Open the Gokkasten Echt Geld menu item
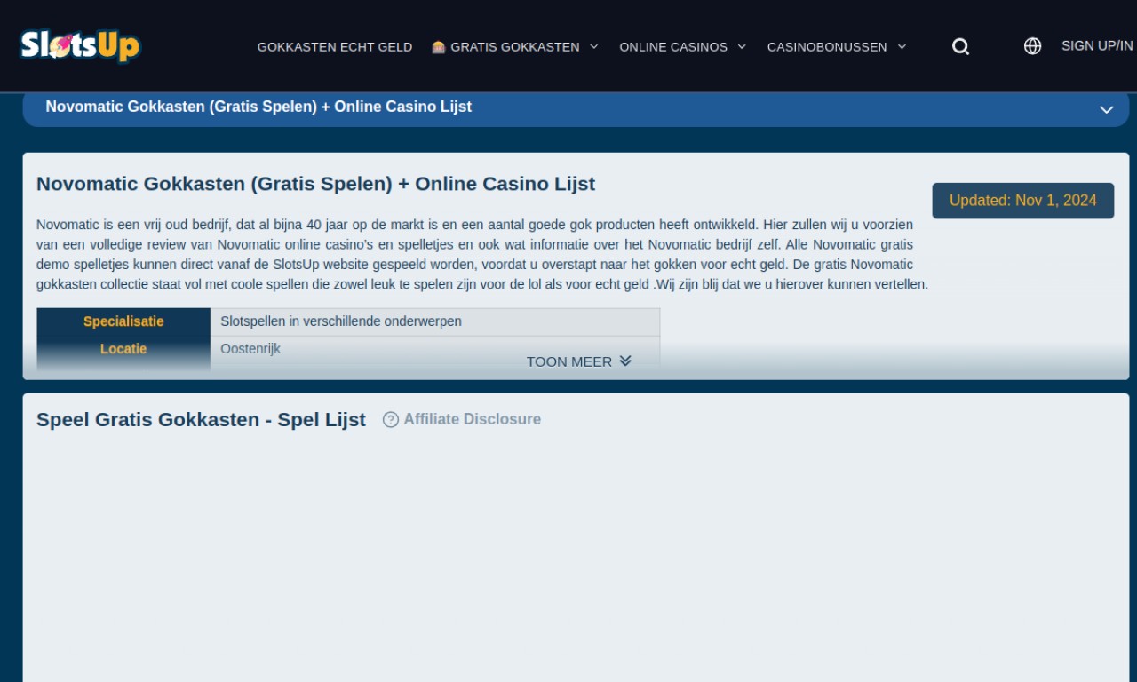The image size is (1137, 682). coord(335,47)
